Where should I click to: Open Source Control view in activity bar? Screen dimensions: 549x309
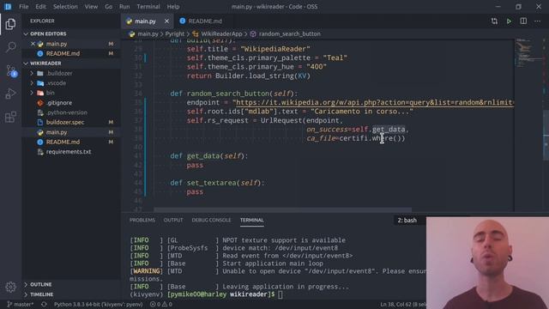click(x=10, y=70)
